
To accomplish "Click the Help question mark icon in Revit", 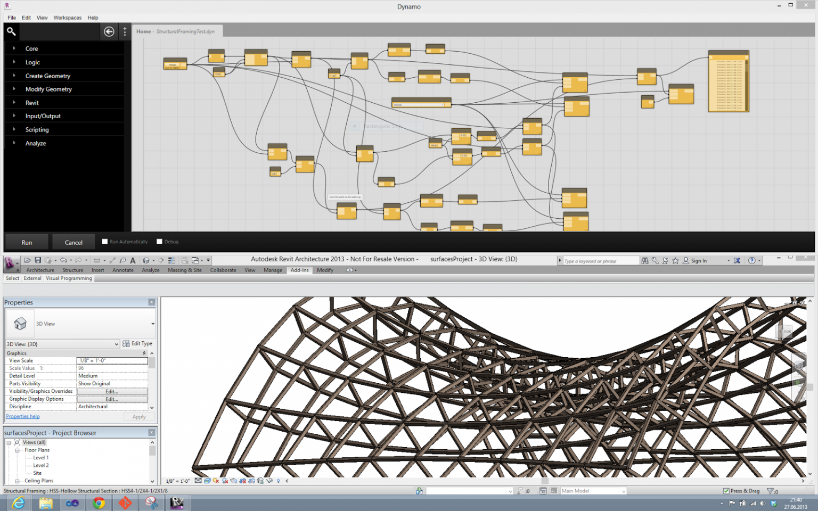I will (751, 260).
